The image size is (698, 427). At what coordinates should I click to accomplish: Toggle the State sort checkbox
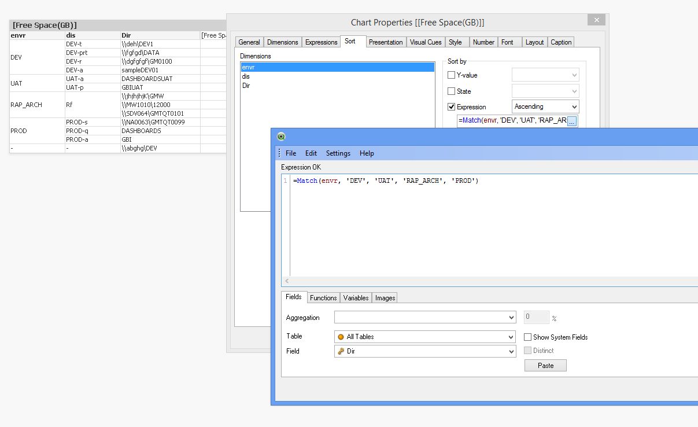click(x=452, y=91)
